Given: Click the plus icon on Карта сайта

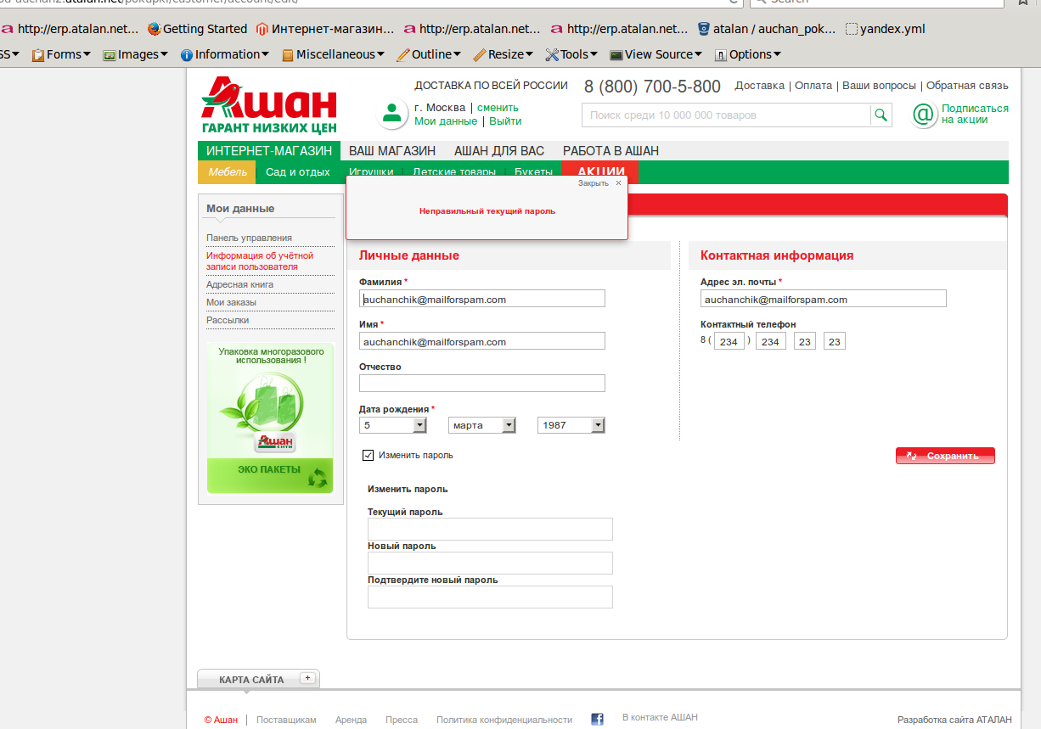Looking at the screenshot, I should coord(307,678).
